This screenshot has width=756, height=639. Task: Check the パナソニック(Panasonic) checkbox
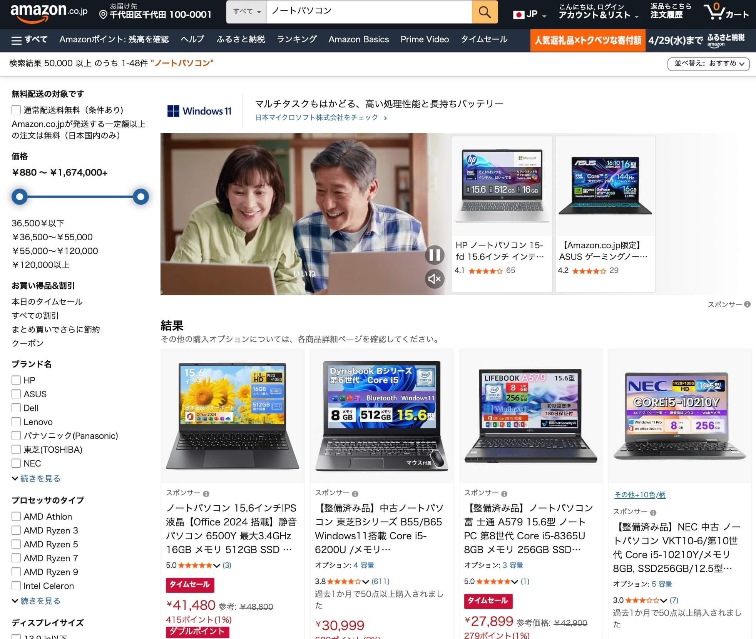pyautogui.click(x=16, y=436)
